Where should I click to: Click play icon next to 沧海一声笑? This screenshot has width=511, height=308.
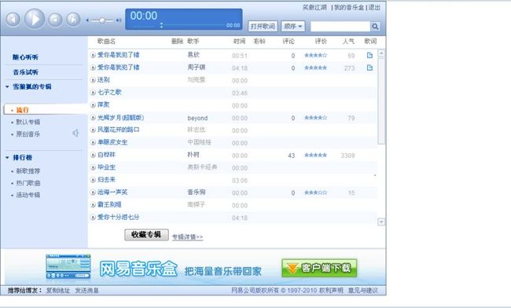pyautogui.click(x=93, y=192)
